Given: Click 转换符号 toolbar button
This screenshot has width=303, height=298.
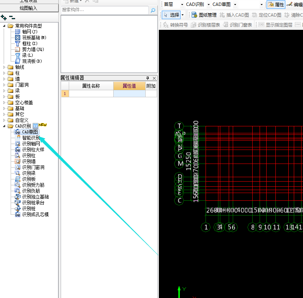Looking at the screenshot, I should [x=175, y=25].
